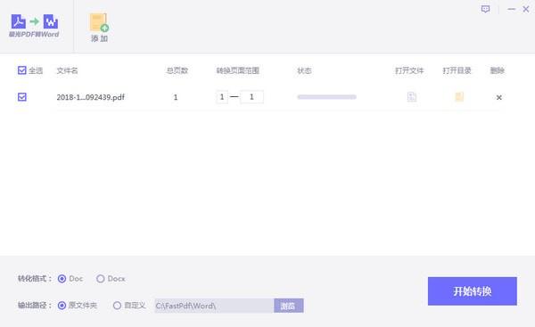Click the start page range field
Viewport: 535px width, 327px height.
point(222,97)
